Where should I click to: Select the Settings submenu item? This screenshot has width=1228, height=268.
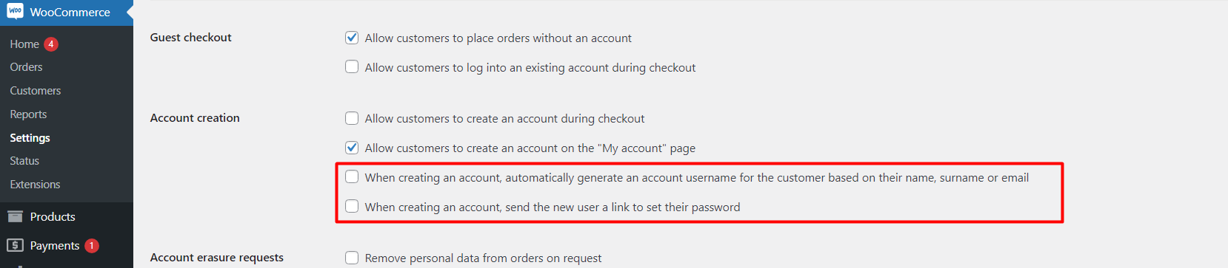coord(30,138)
